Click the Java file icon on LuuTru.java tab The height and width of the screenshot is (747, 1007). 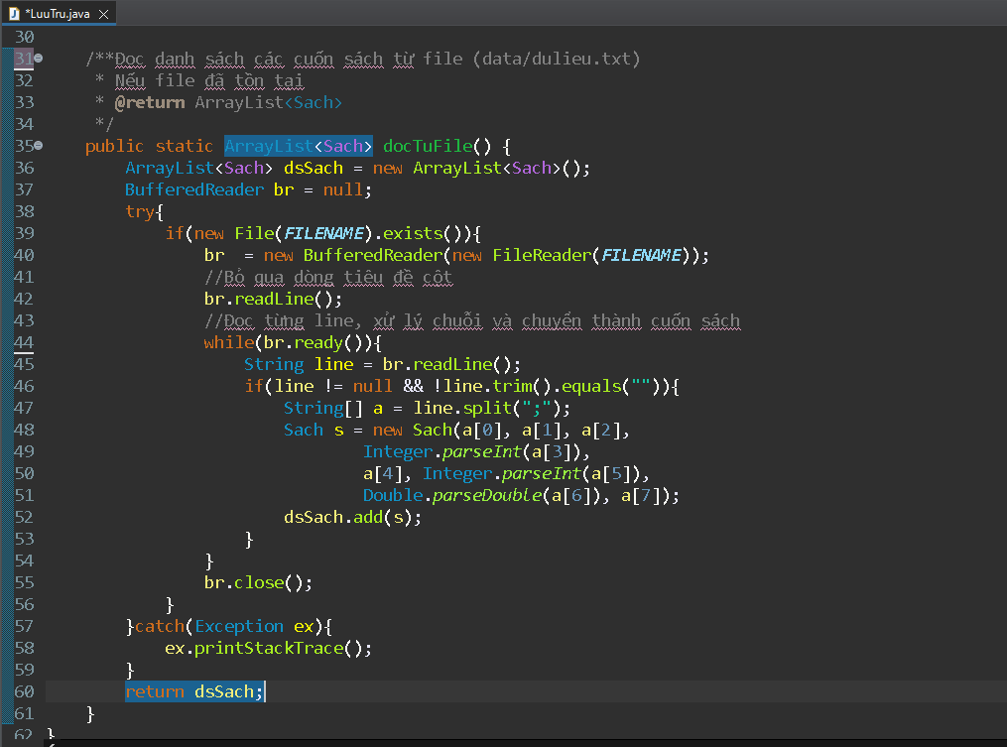point(14,13)
